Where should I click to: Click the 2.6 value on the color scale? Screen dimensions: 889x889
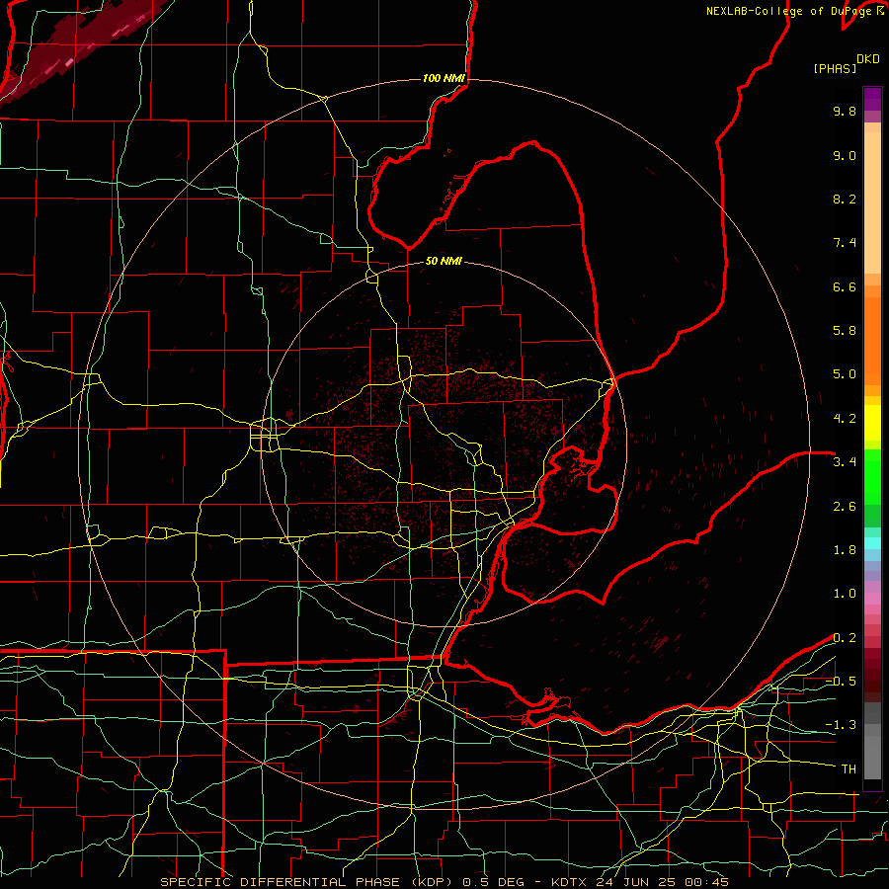(x=845, y=507)
